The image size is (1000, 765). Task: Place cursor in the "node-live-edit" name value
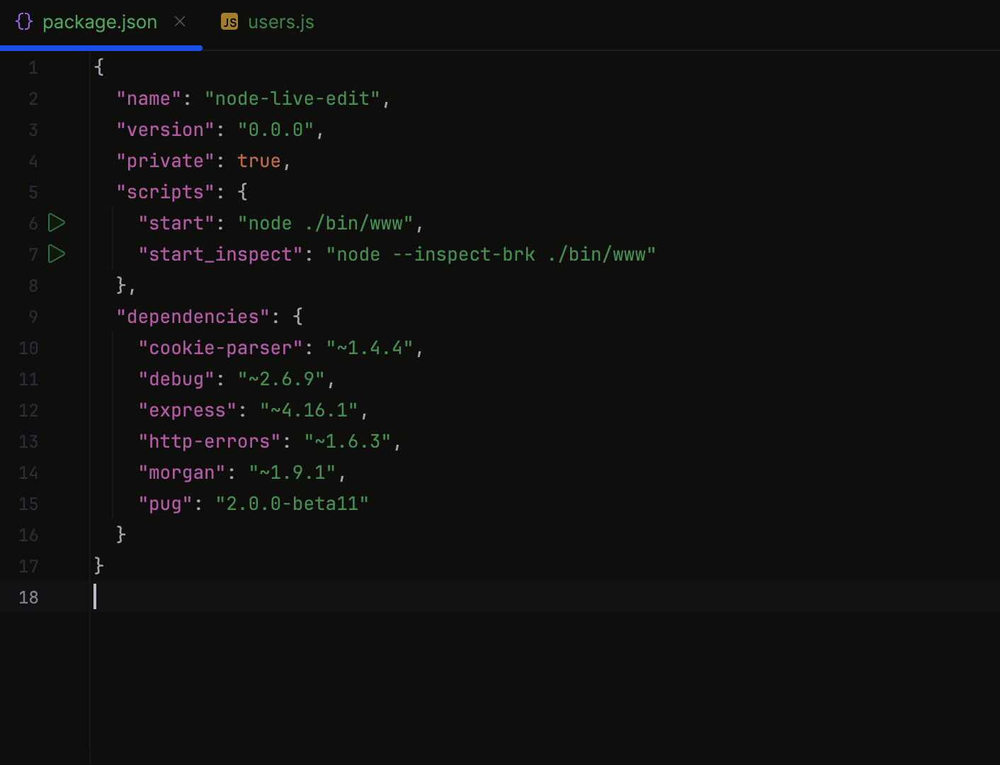[x=291, y=98]
